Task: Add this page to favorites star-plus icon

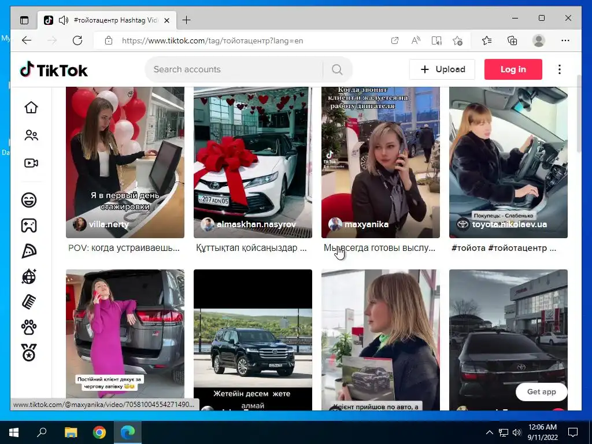Action: tap(458, 40)
